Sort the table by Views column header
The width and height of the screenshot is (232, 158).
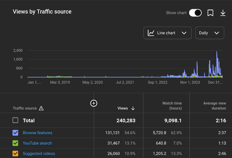pyautogui.click(x=123, y=108)
